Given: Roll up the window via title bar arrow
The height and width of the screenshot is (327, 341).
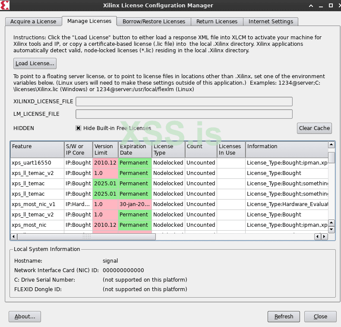Looking at the screenshot, I should (311, 6).
